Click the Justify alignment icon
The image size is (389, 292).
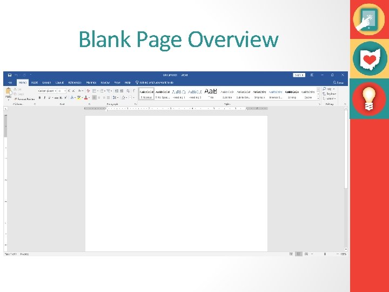pyautogui.click(x=109, y=97)
